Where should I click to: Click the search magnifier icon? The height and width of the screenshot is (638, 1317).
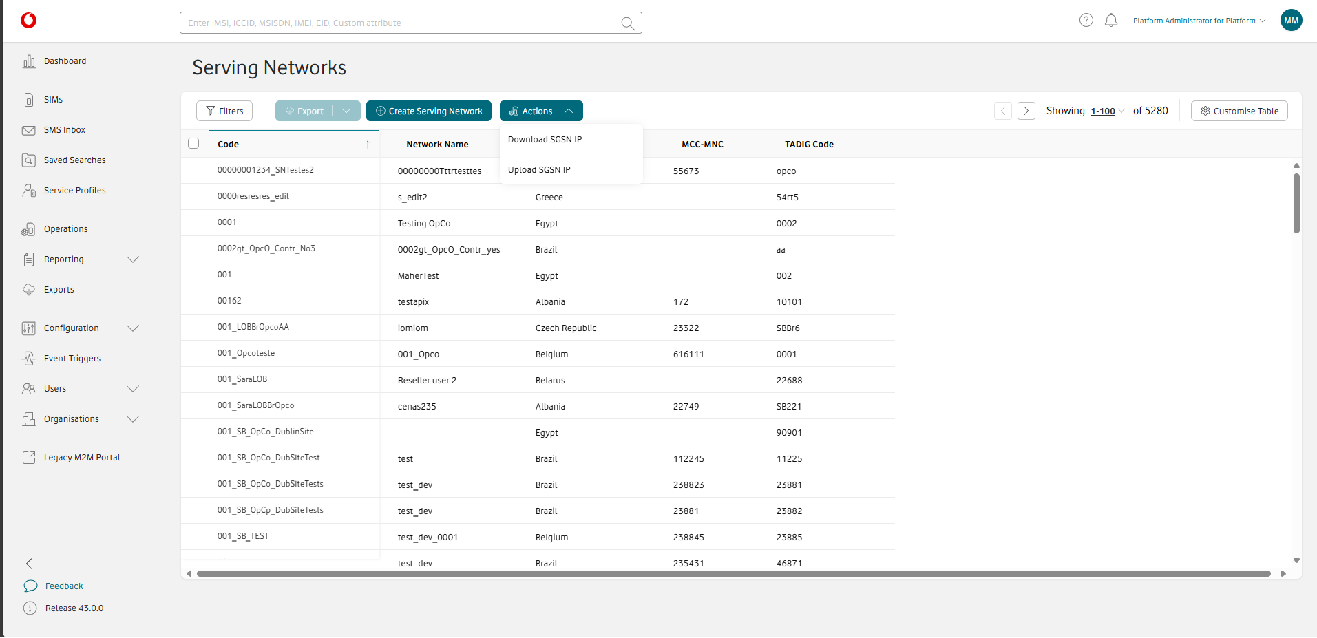click(627, 23)
